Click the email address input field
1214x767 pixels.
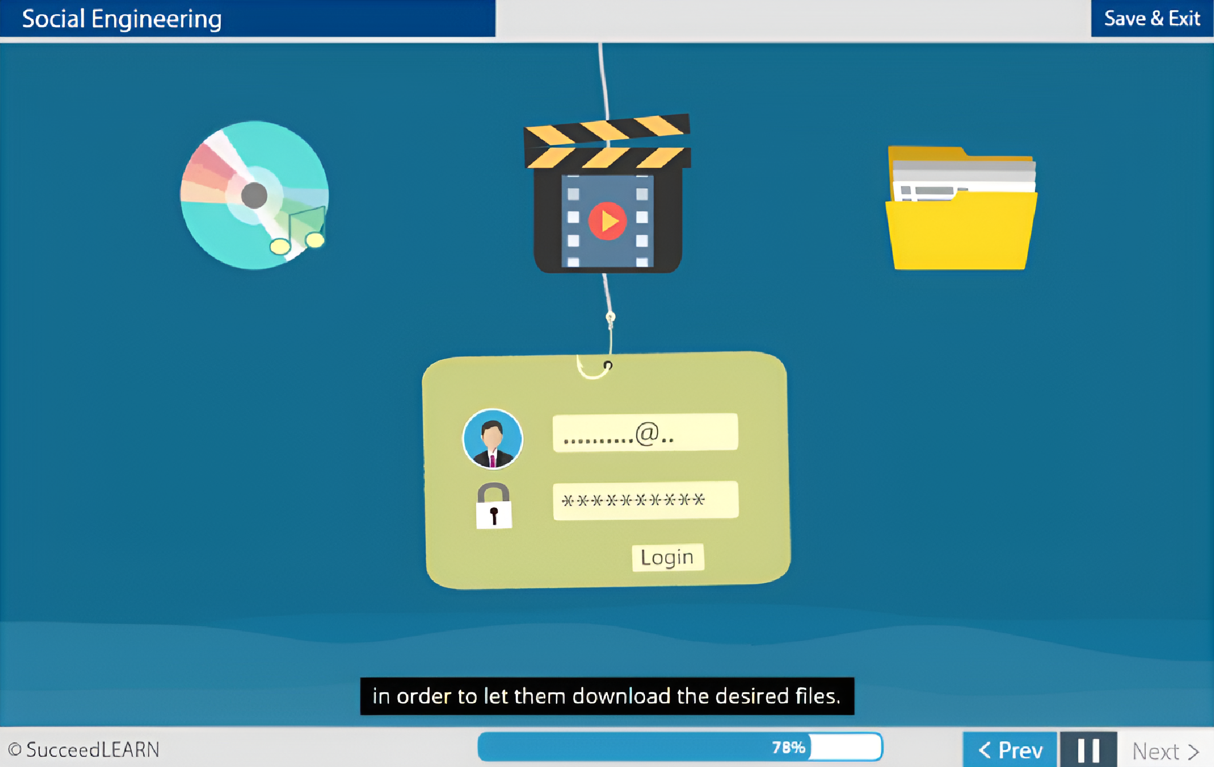pos(644,433)
